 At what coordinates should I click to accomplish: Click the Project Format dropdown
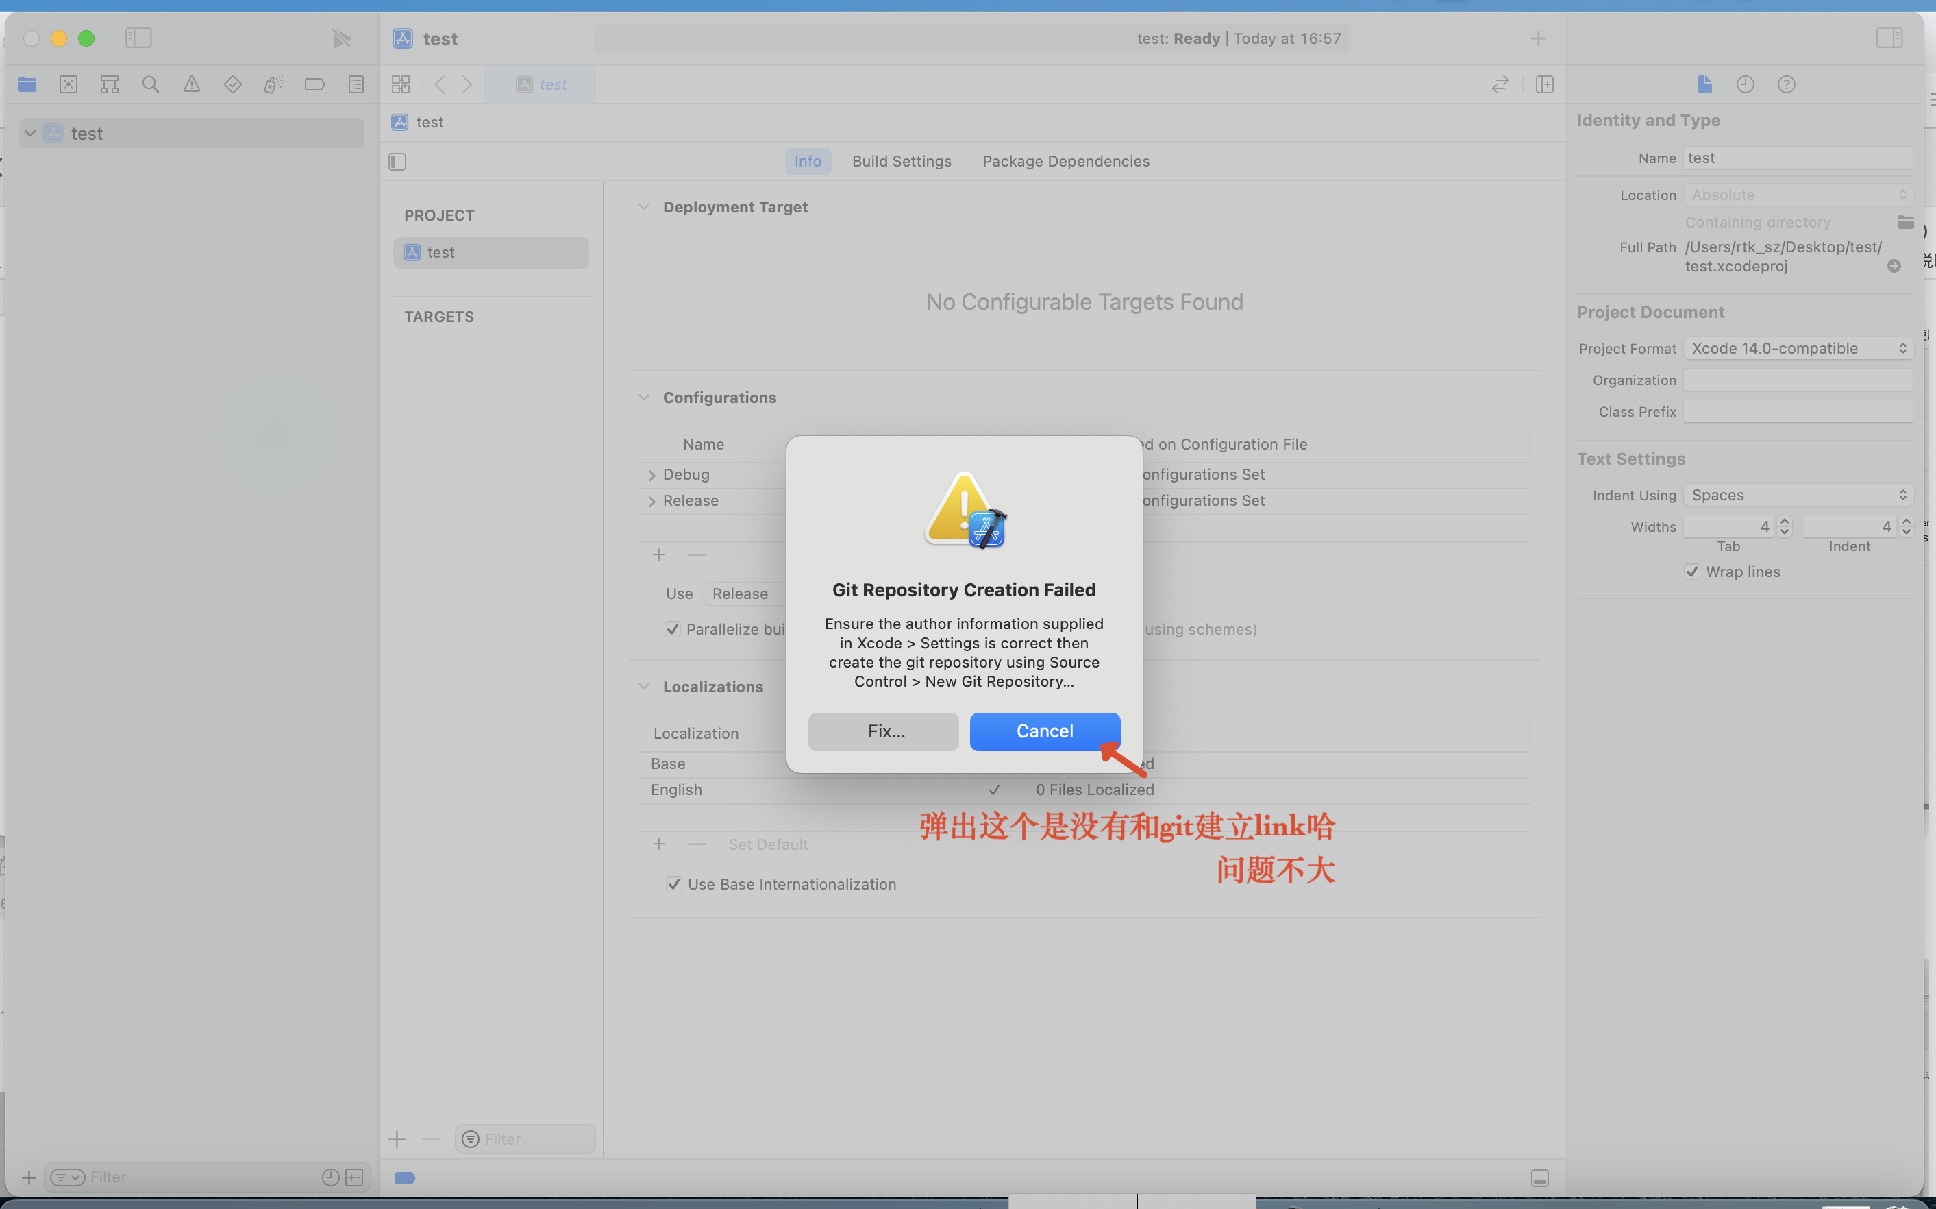coord(1797,348)
